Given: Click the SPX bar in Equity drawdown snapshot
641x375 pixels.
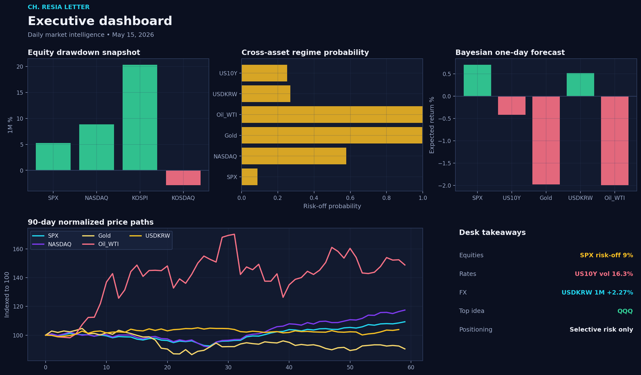Looking at the screenshot, I should (53, 157).
